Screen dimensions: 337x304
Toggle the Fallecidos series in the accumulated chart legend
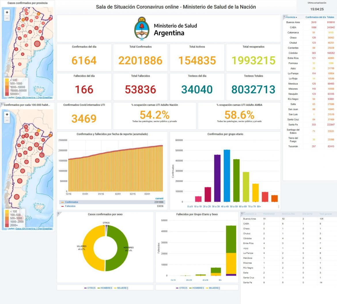[x=70, y=206]
